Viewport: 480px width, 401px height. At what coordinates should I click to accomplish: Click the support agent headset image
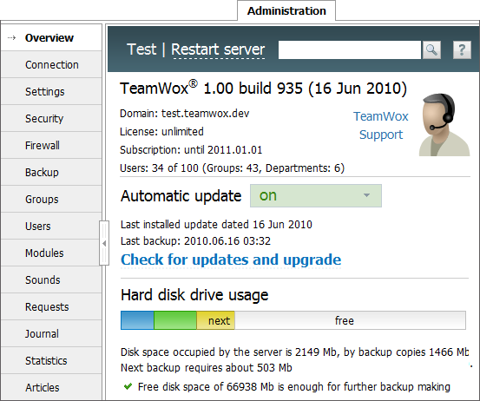(x=444, y=125)
